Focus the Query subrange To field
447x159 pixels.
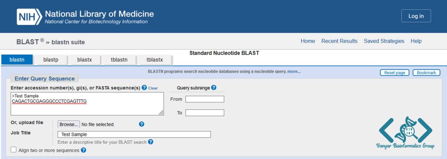(x=205, y=113)
